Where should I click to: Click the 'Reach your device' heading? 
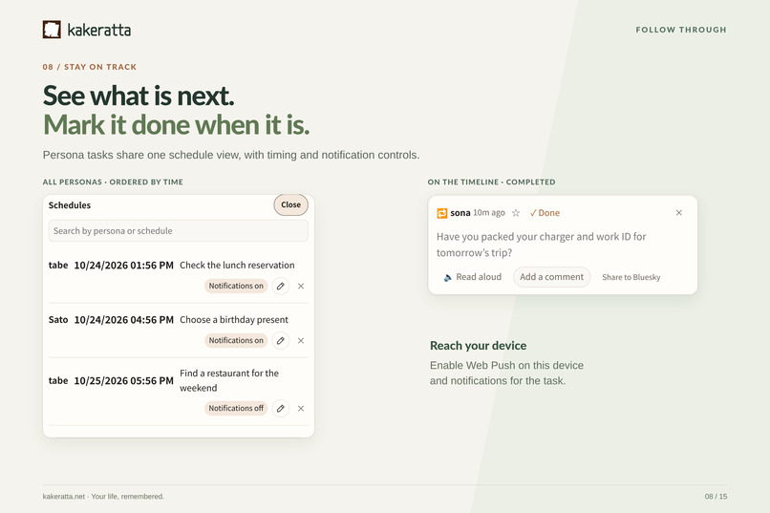[x=478, y=346]
